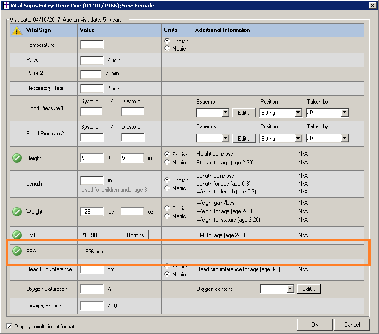The image size is (379, 334).
Task: Open the Oxygen content dropdown
Action: pos(289,289)
